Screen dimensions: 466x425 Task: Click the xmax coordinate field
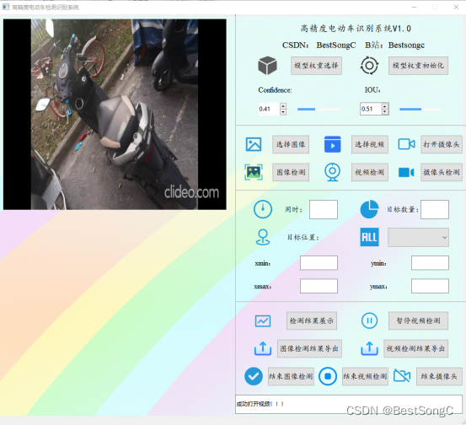point(319,286)
